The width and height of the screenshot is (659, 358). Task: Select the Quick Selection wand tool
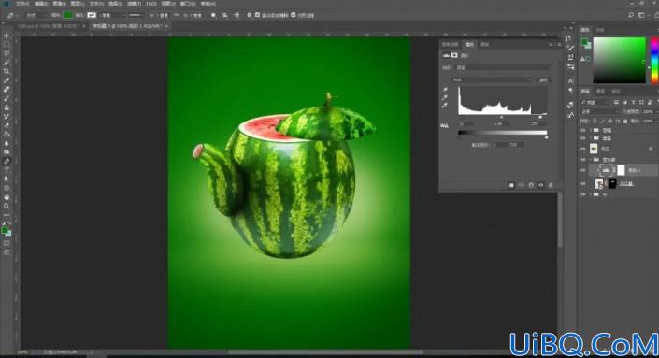point(7,63)
